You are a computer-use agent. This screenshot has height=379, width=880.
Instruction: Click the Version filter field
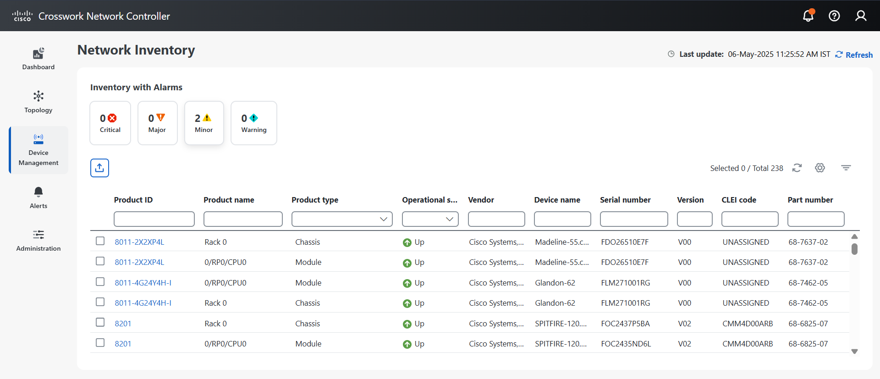pos(695,219)
